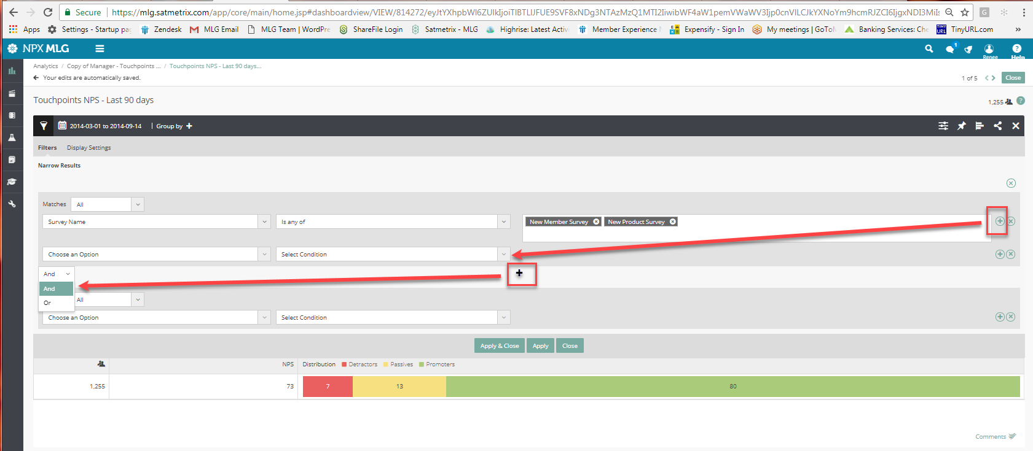This screenshot has width=1033, height=451.
Task: Open the chat messages notification icon
Action: [x=950, y=49]
